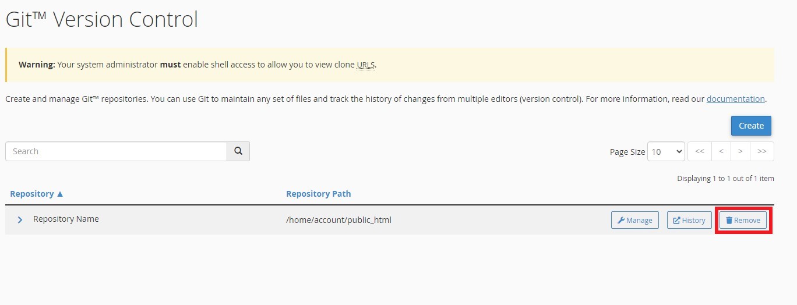Click the Displaying 1 to 1 text
Viewport: 797px width, 305px height.
point(725,179)
